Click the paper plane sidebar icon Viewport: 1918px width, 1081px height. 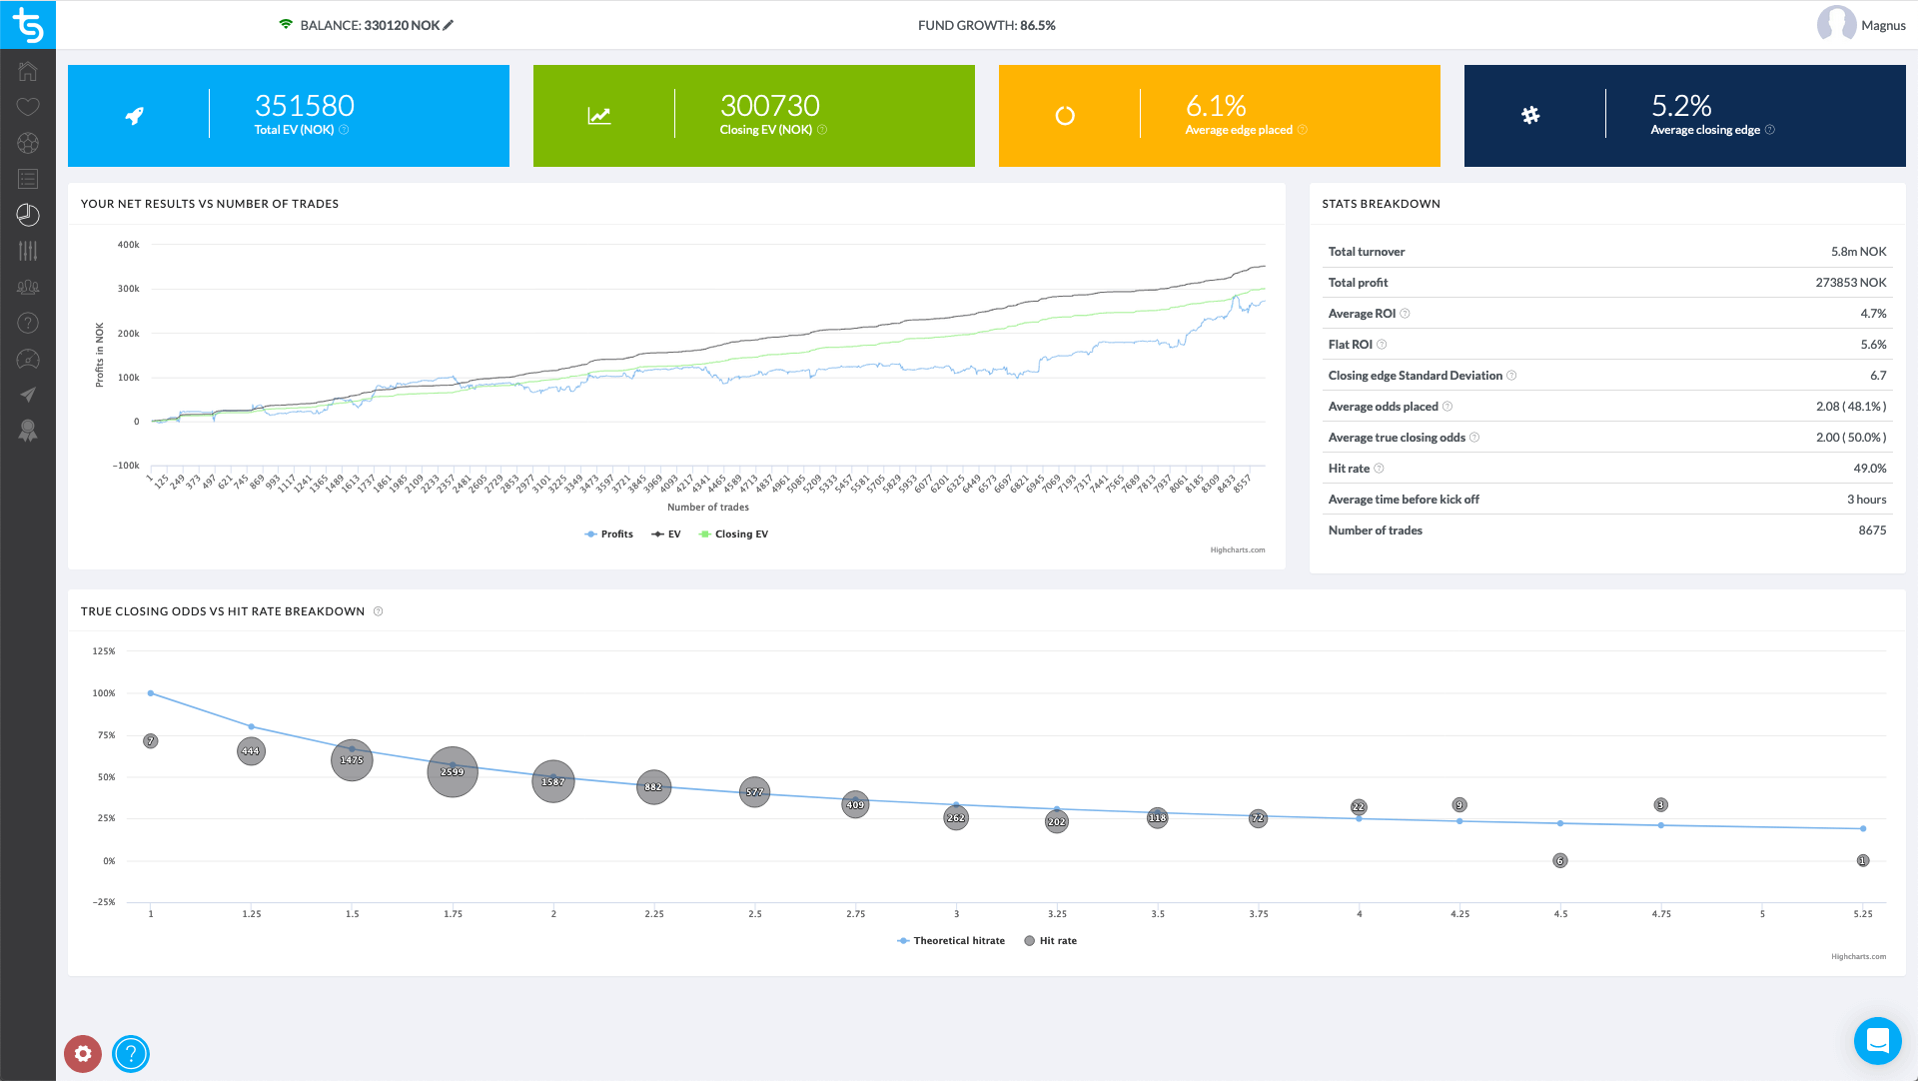(x=28, y=395)
